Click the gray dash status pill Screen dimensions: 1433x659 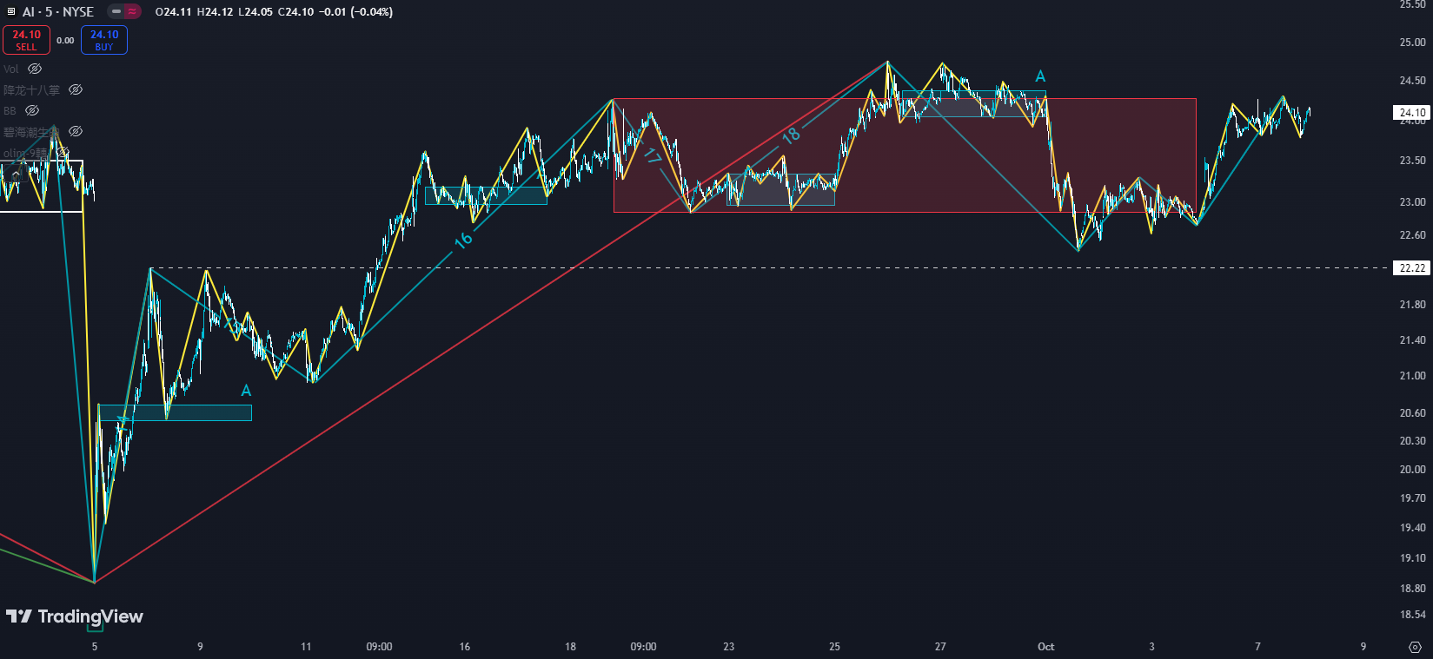pyautogui.click(x=116, y=12)
